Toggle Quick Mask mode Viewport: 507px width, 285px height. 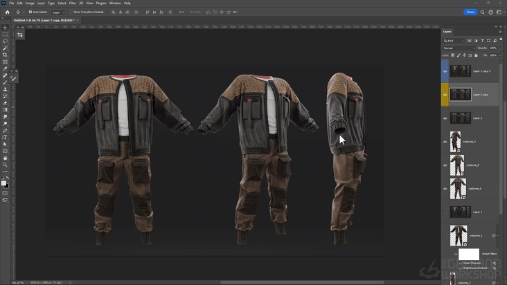5,193
